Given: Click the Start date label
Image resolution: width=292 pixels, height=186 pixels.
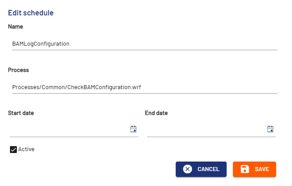Looking at the screenshot, I should (21, 113).
